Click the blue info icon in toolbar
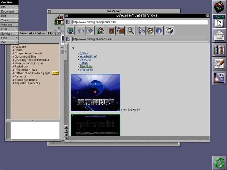This screenshot has width=227, height=170. coord(159,31)
